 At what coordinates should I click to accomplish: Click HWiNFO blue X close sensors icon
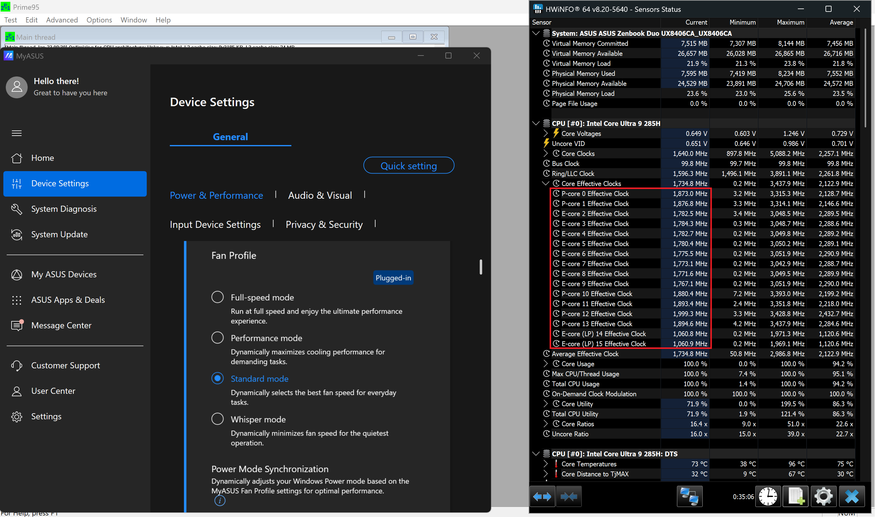pos(852,496)
